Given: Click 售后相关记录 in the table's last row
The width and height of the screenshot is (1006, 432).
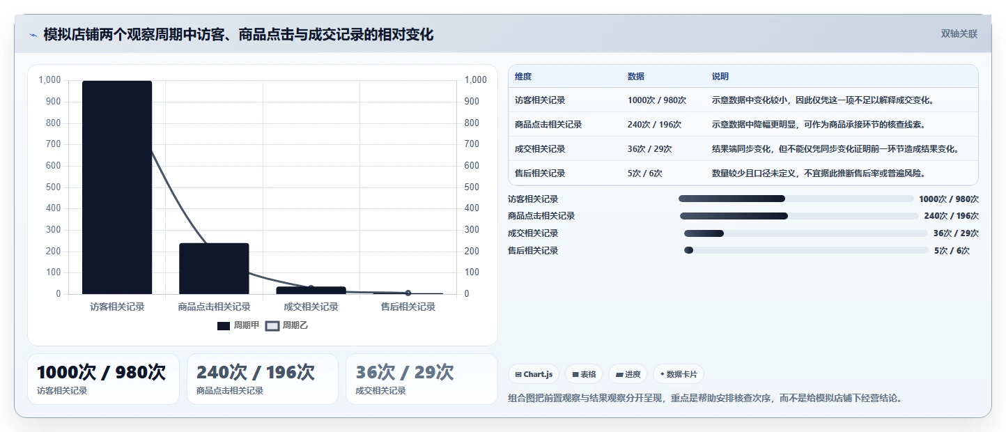Looking at the screenshot, I should [540, 173].
